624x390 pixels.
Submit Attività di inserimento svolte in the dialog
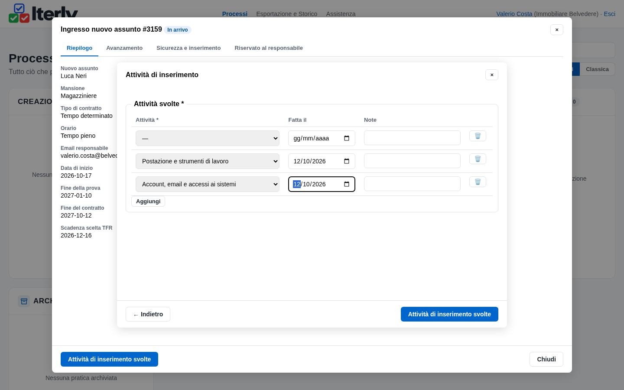pos(449,314)
